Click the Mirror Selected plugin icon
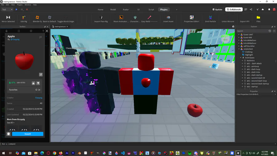The image size is (277, 156). point(8,17)
